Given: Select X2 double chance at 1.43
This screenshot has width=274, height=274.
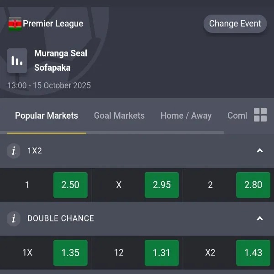Looking at the screenshot, I should pos(253,253).
